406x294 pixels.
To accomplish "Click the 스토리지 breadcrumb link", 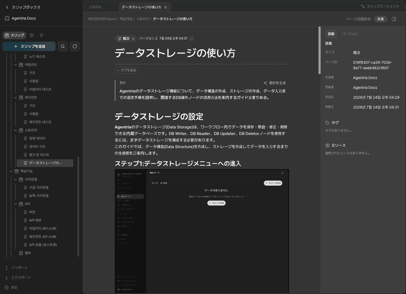I will (143, 19).
